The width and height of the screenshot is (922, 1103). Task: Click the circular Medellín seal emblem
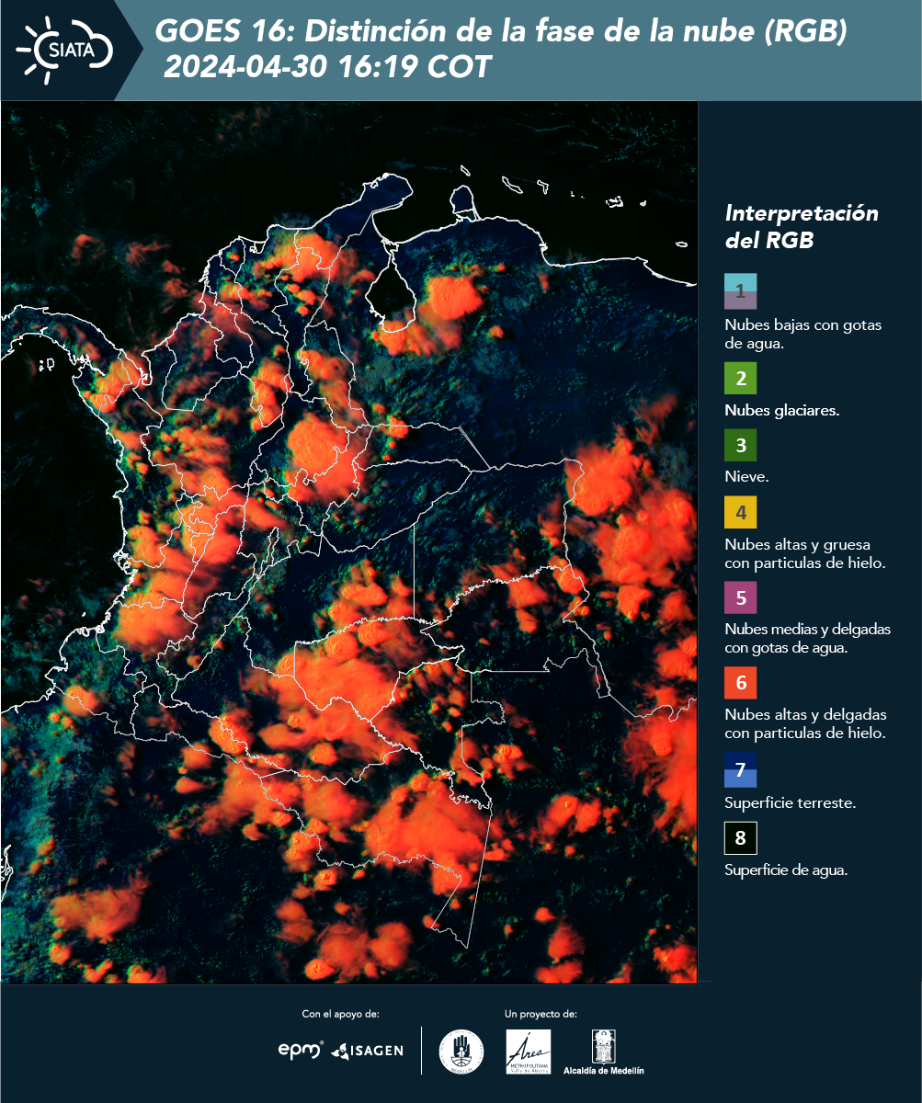[461, 1052]
